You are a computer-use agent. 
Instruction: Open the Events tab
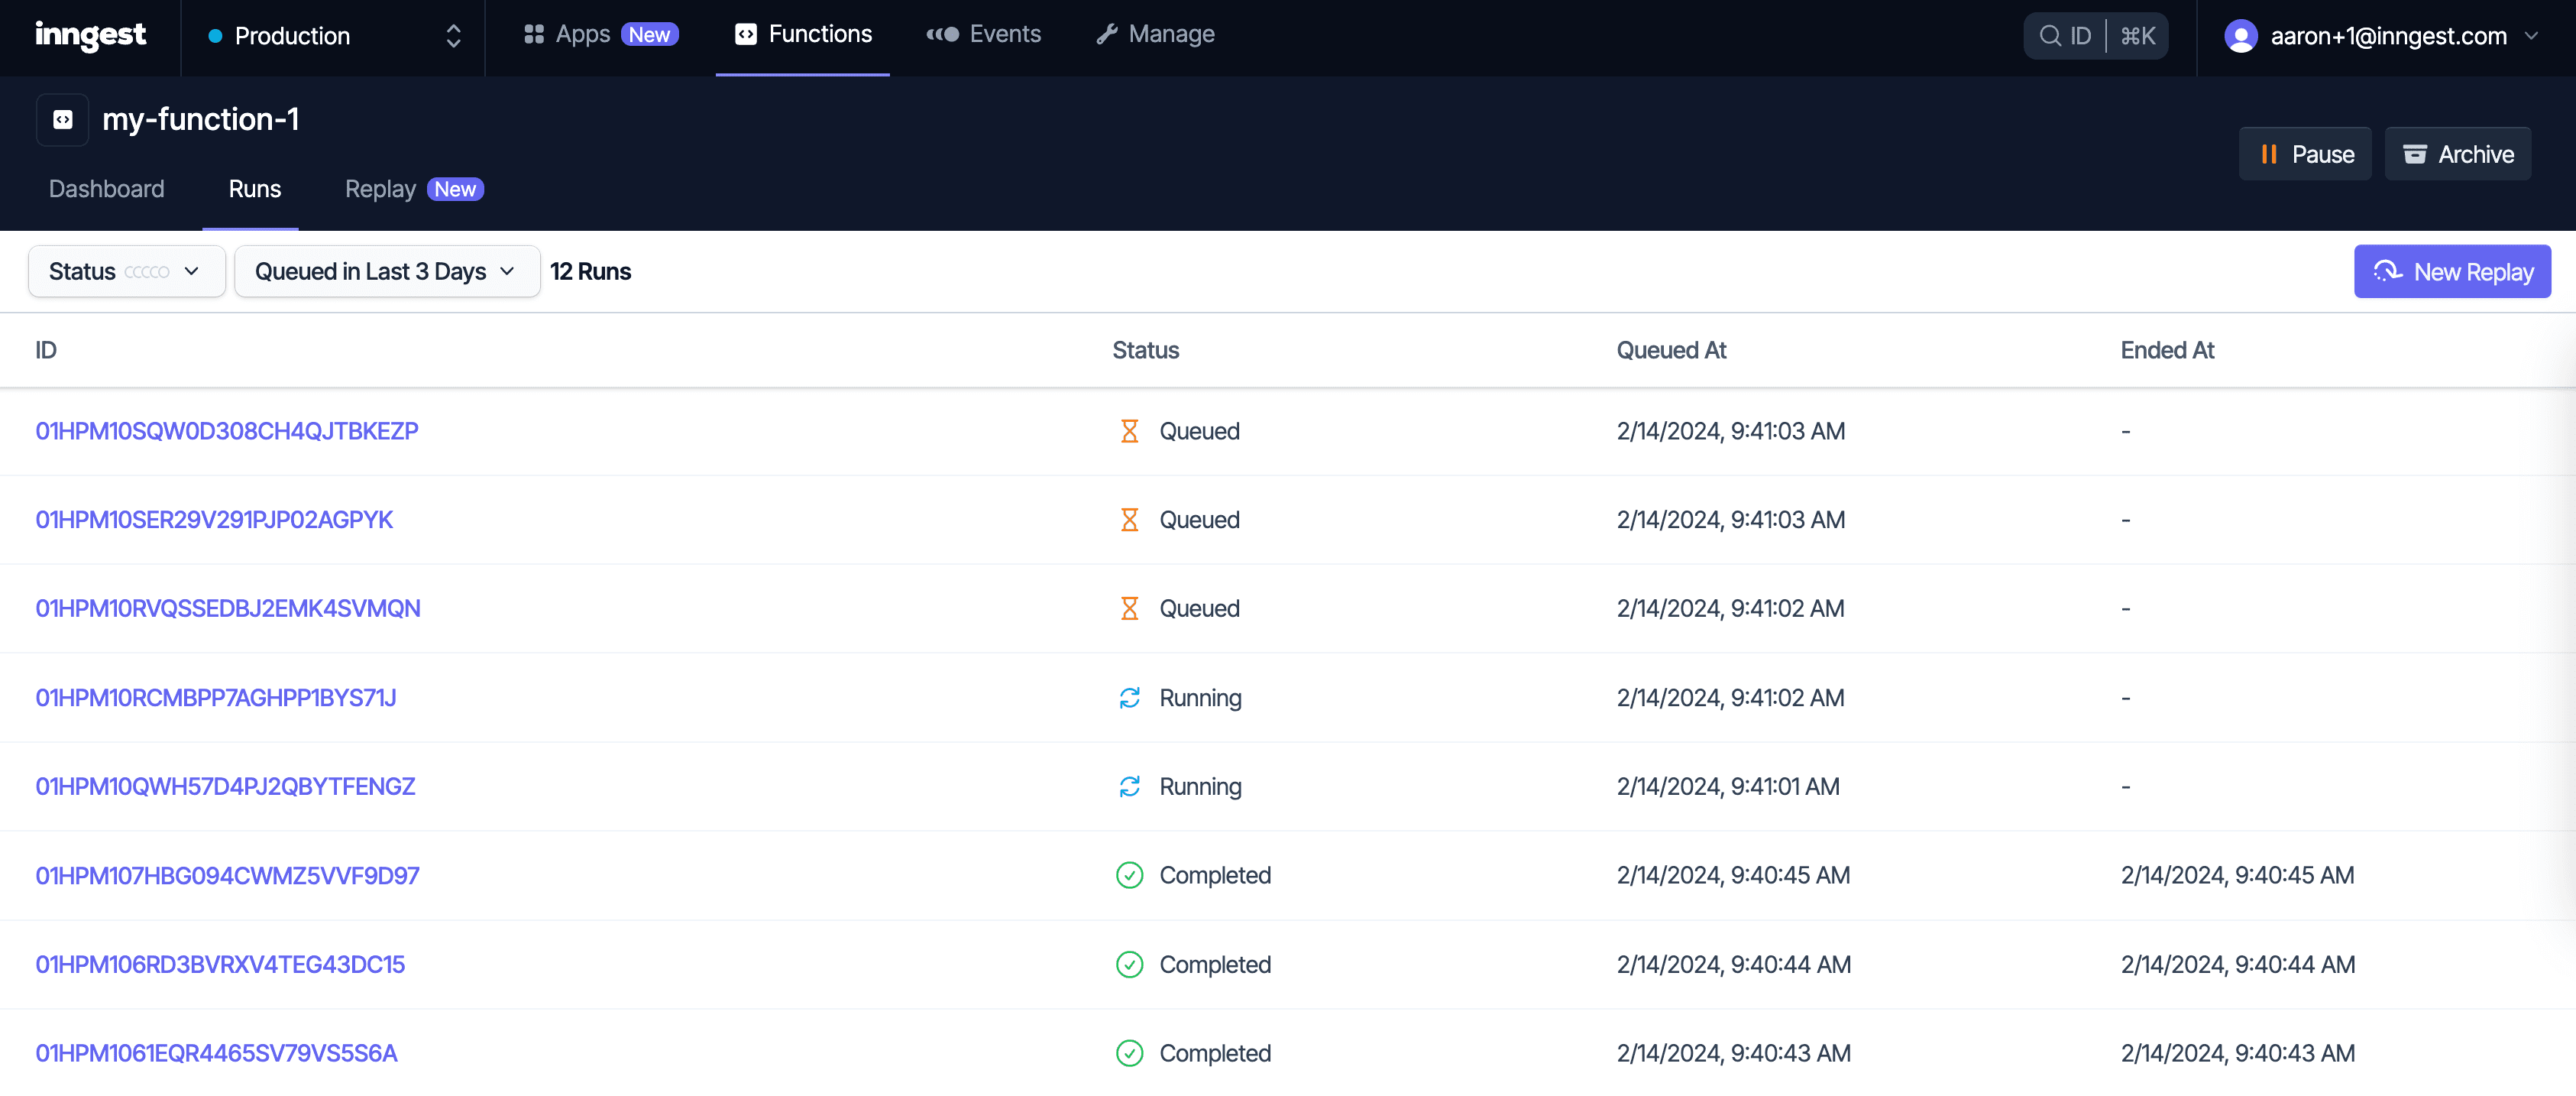[x=983, y=34]
